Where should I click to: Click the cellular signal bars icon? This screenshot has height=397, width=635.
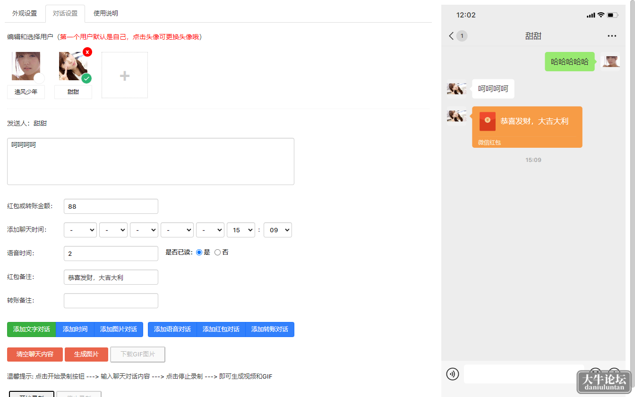[x=591, y=15]
